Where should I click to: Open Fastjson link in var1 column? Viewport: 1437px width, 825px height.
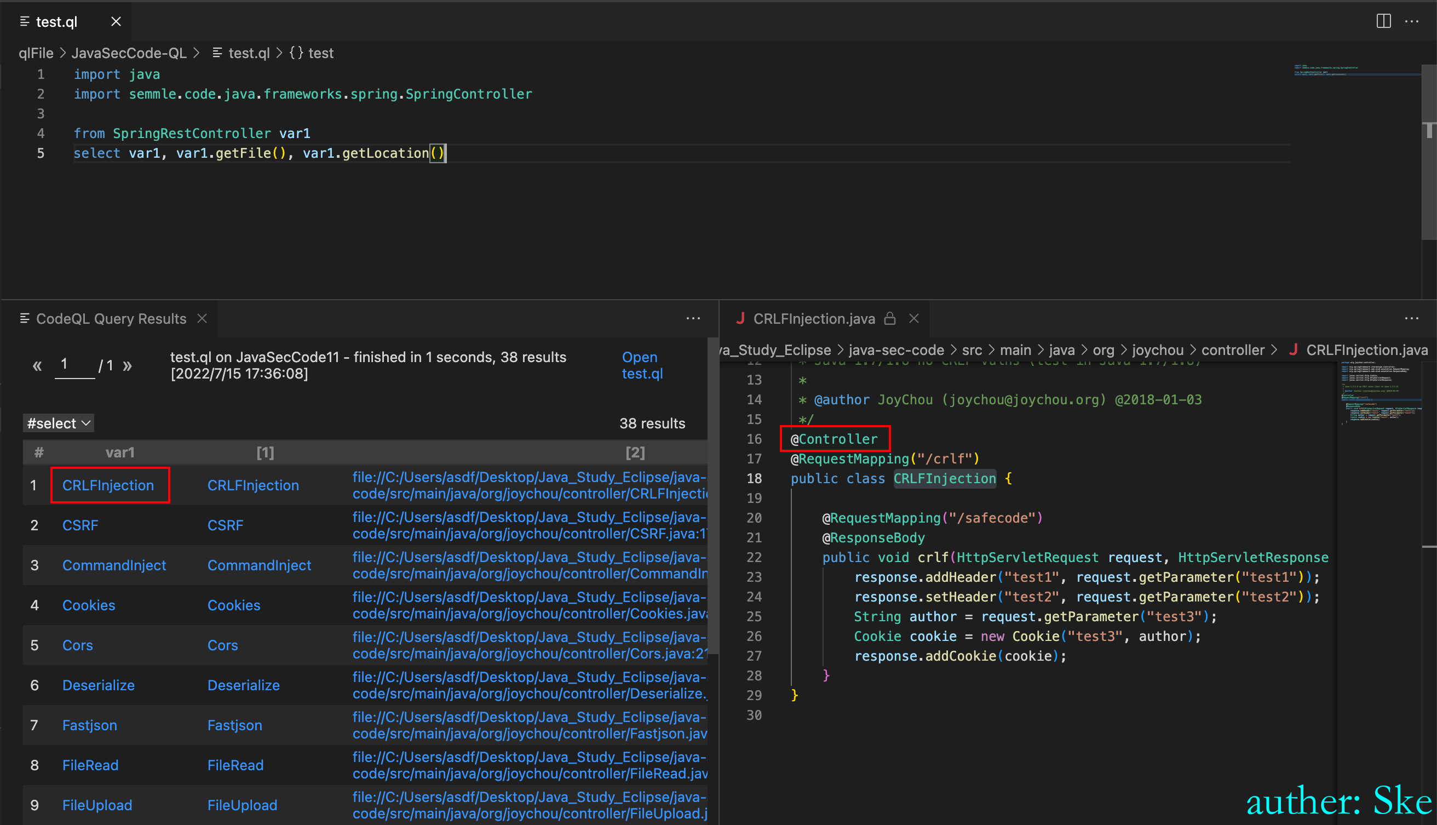89,725
